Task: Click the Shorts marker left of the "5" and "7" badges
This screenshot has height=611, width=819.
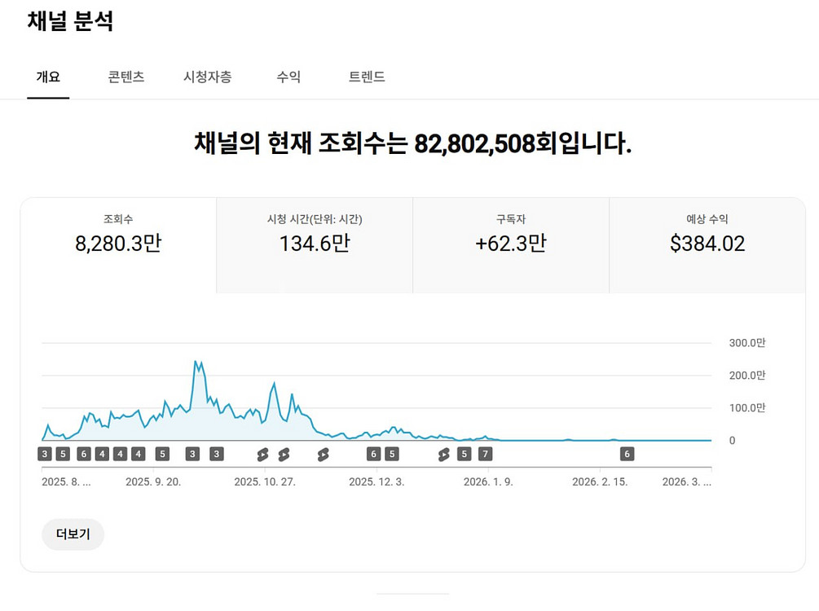Action: pos(443,454)
